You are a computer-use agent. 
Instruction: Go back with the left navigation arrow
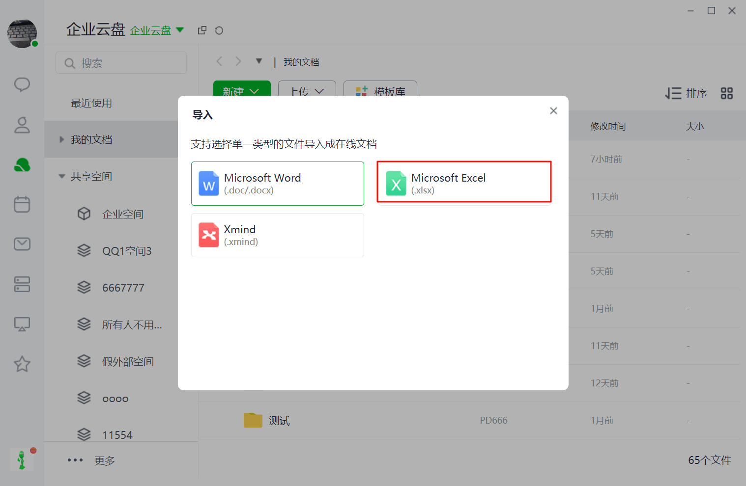pos(219,61)
